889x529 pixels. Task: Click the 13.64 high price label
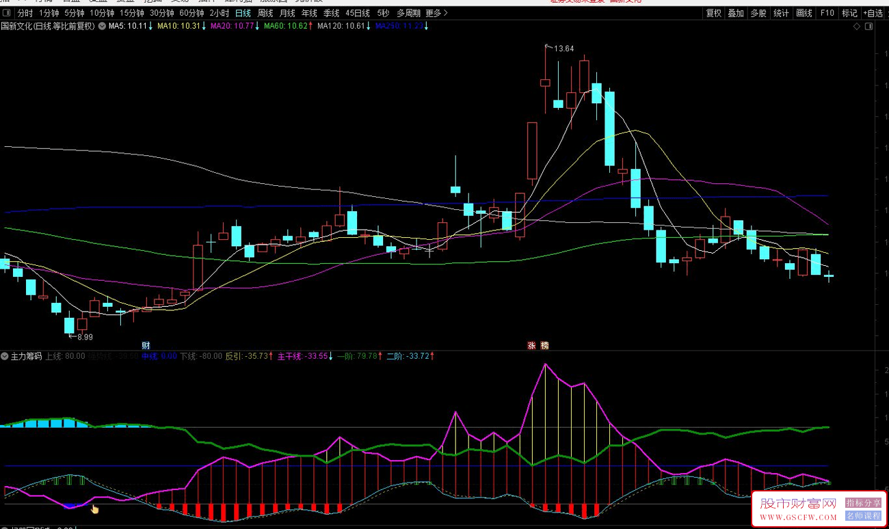click(564, 49)
